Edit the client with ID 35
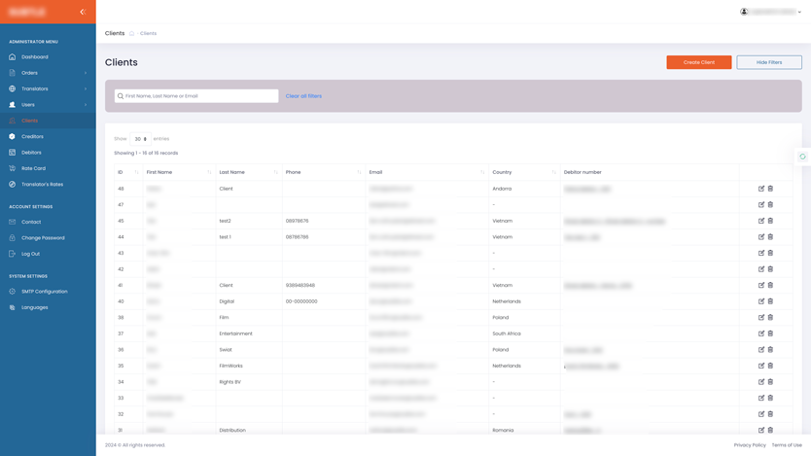Viewport: 811px width, 456px height. click(x=761, y=366)
